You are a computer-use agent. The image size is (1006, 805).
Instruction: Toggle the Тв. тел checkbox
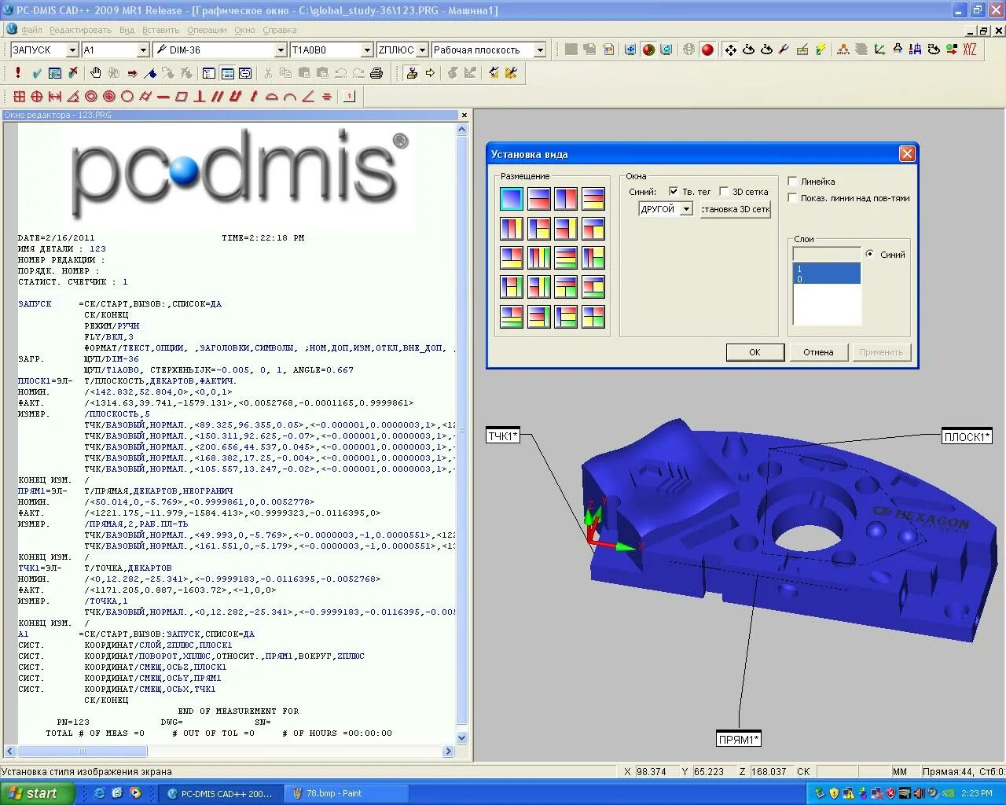pyautogui.click(x=674, y=192)
